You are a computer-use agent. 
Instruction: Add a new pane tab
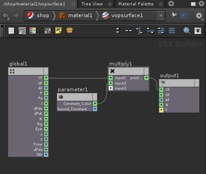[x=171, y=4]
